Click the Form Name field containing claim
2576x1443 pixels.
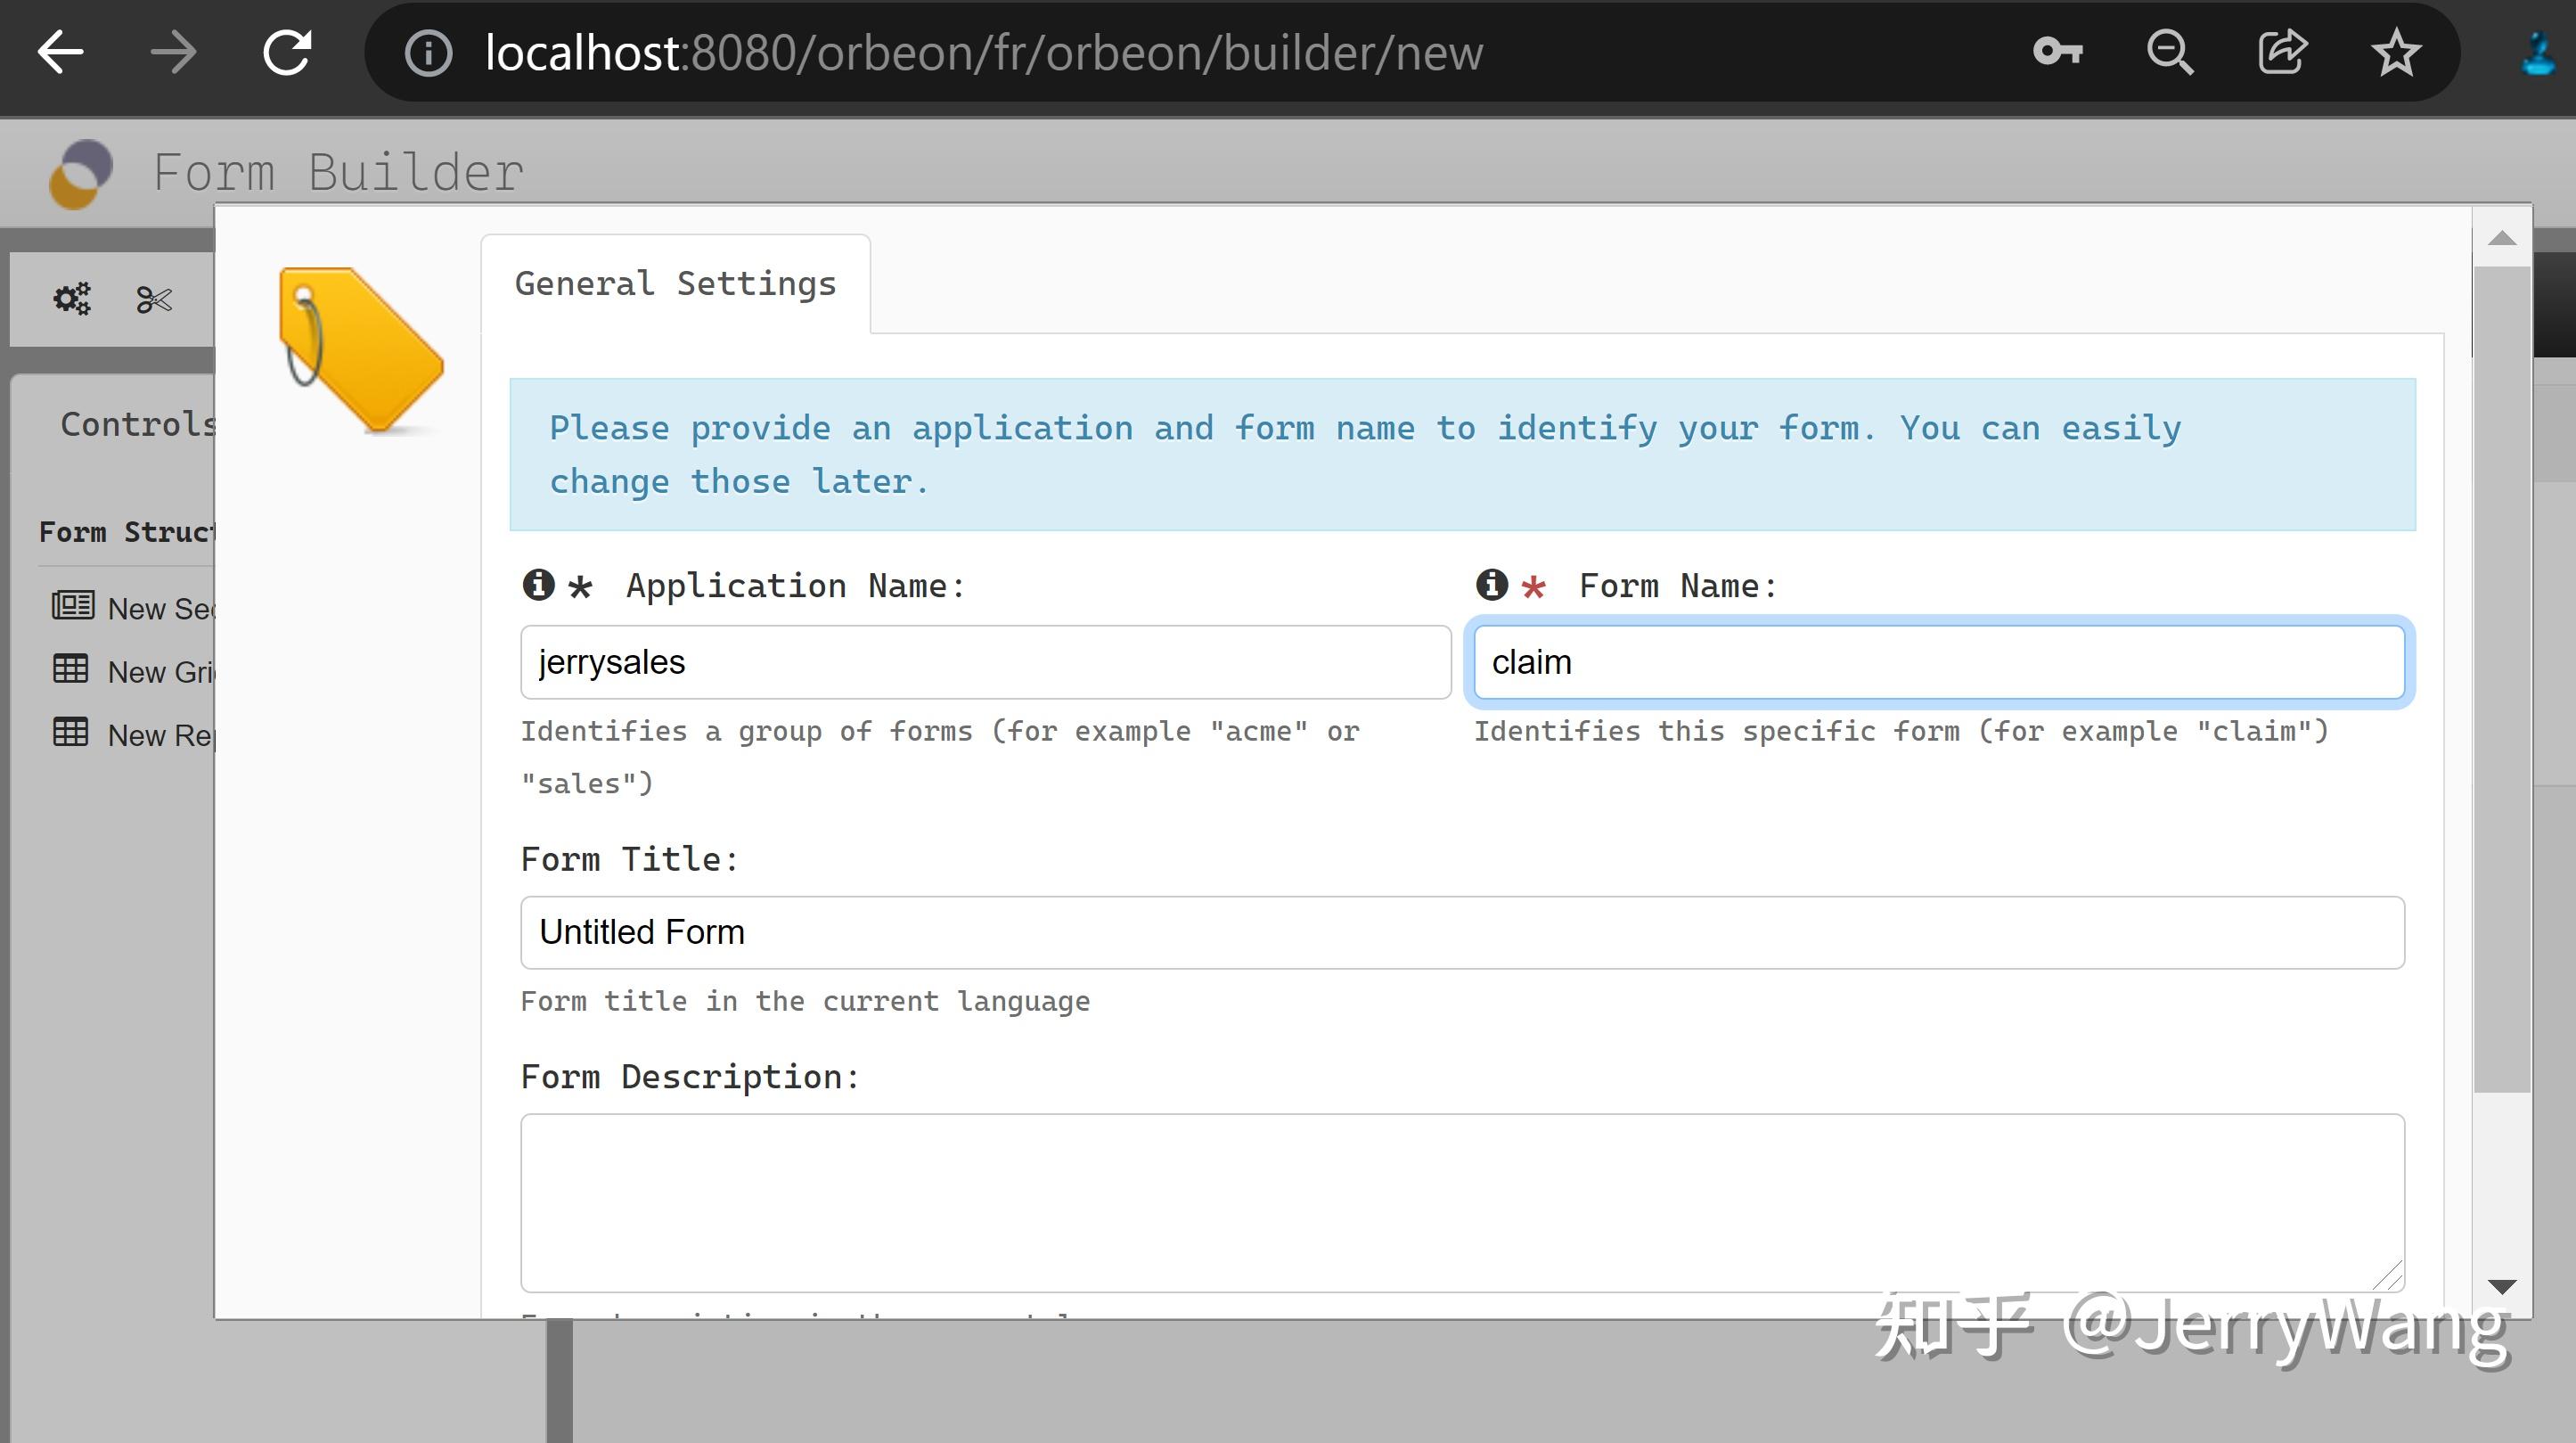(1939, 662)
